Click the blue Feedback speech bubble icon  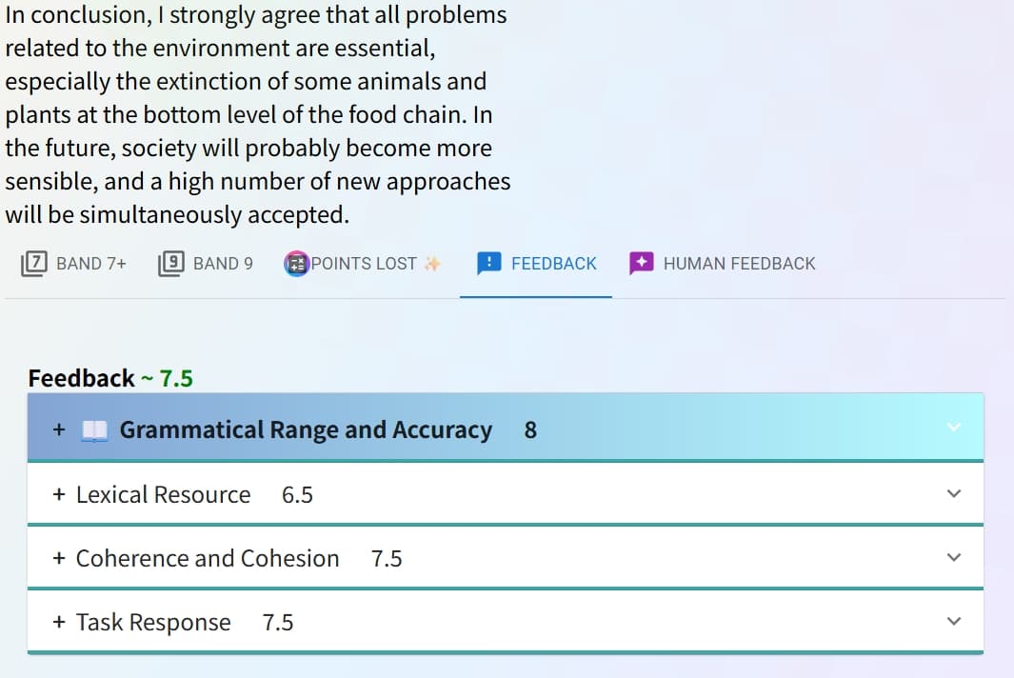[x=488, y=263]
